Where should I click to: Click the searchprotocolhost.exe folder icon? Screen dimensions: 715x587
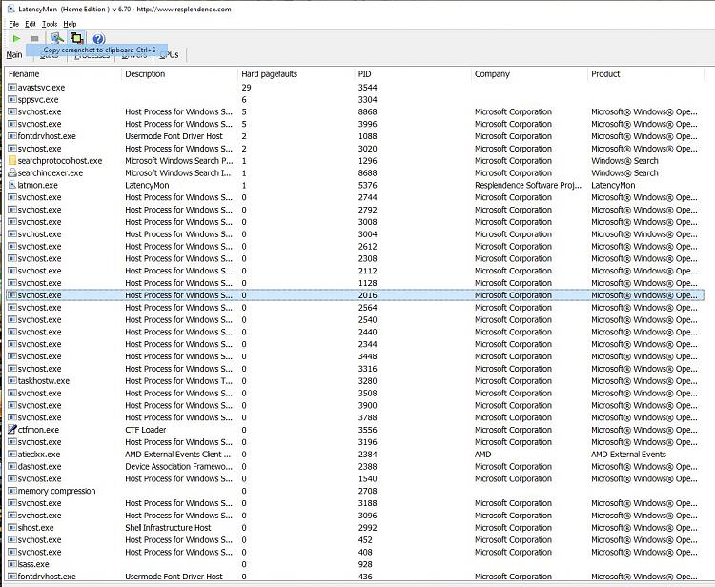tap(12, 160)
